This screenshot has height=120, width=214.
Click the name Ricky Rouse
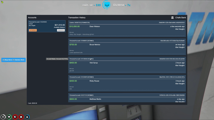point(94,81)
